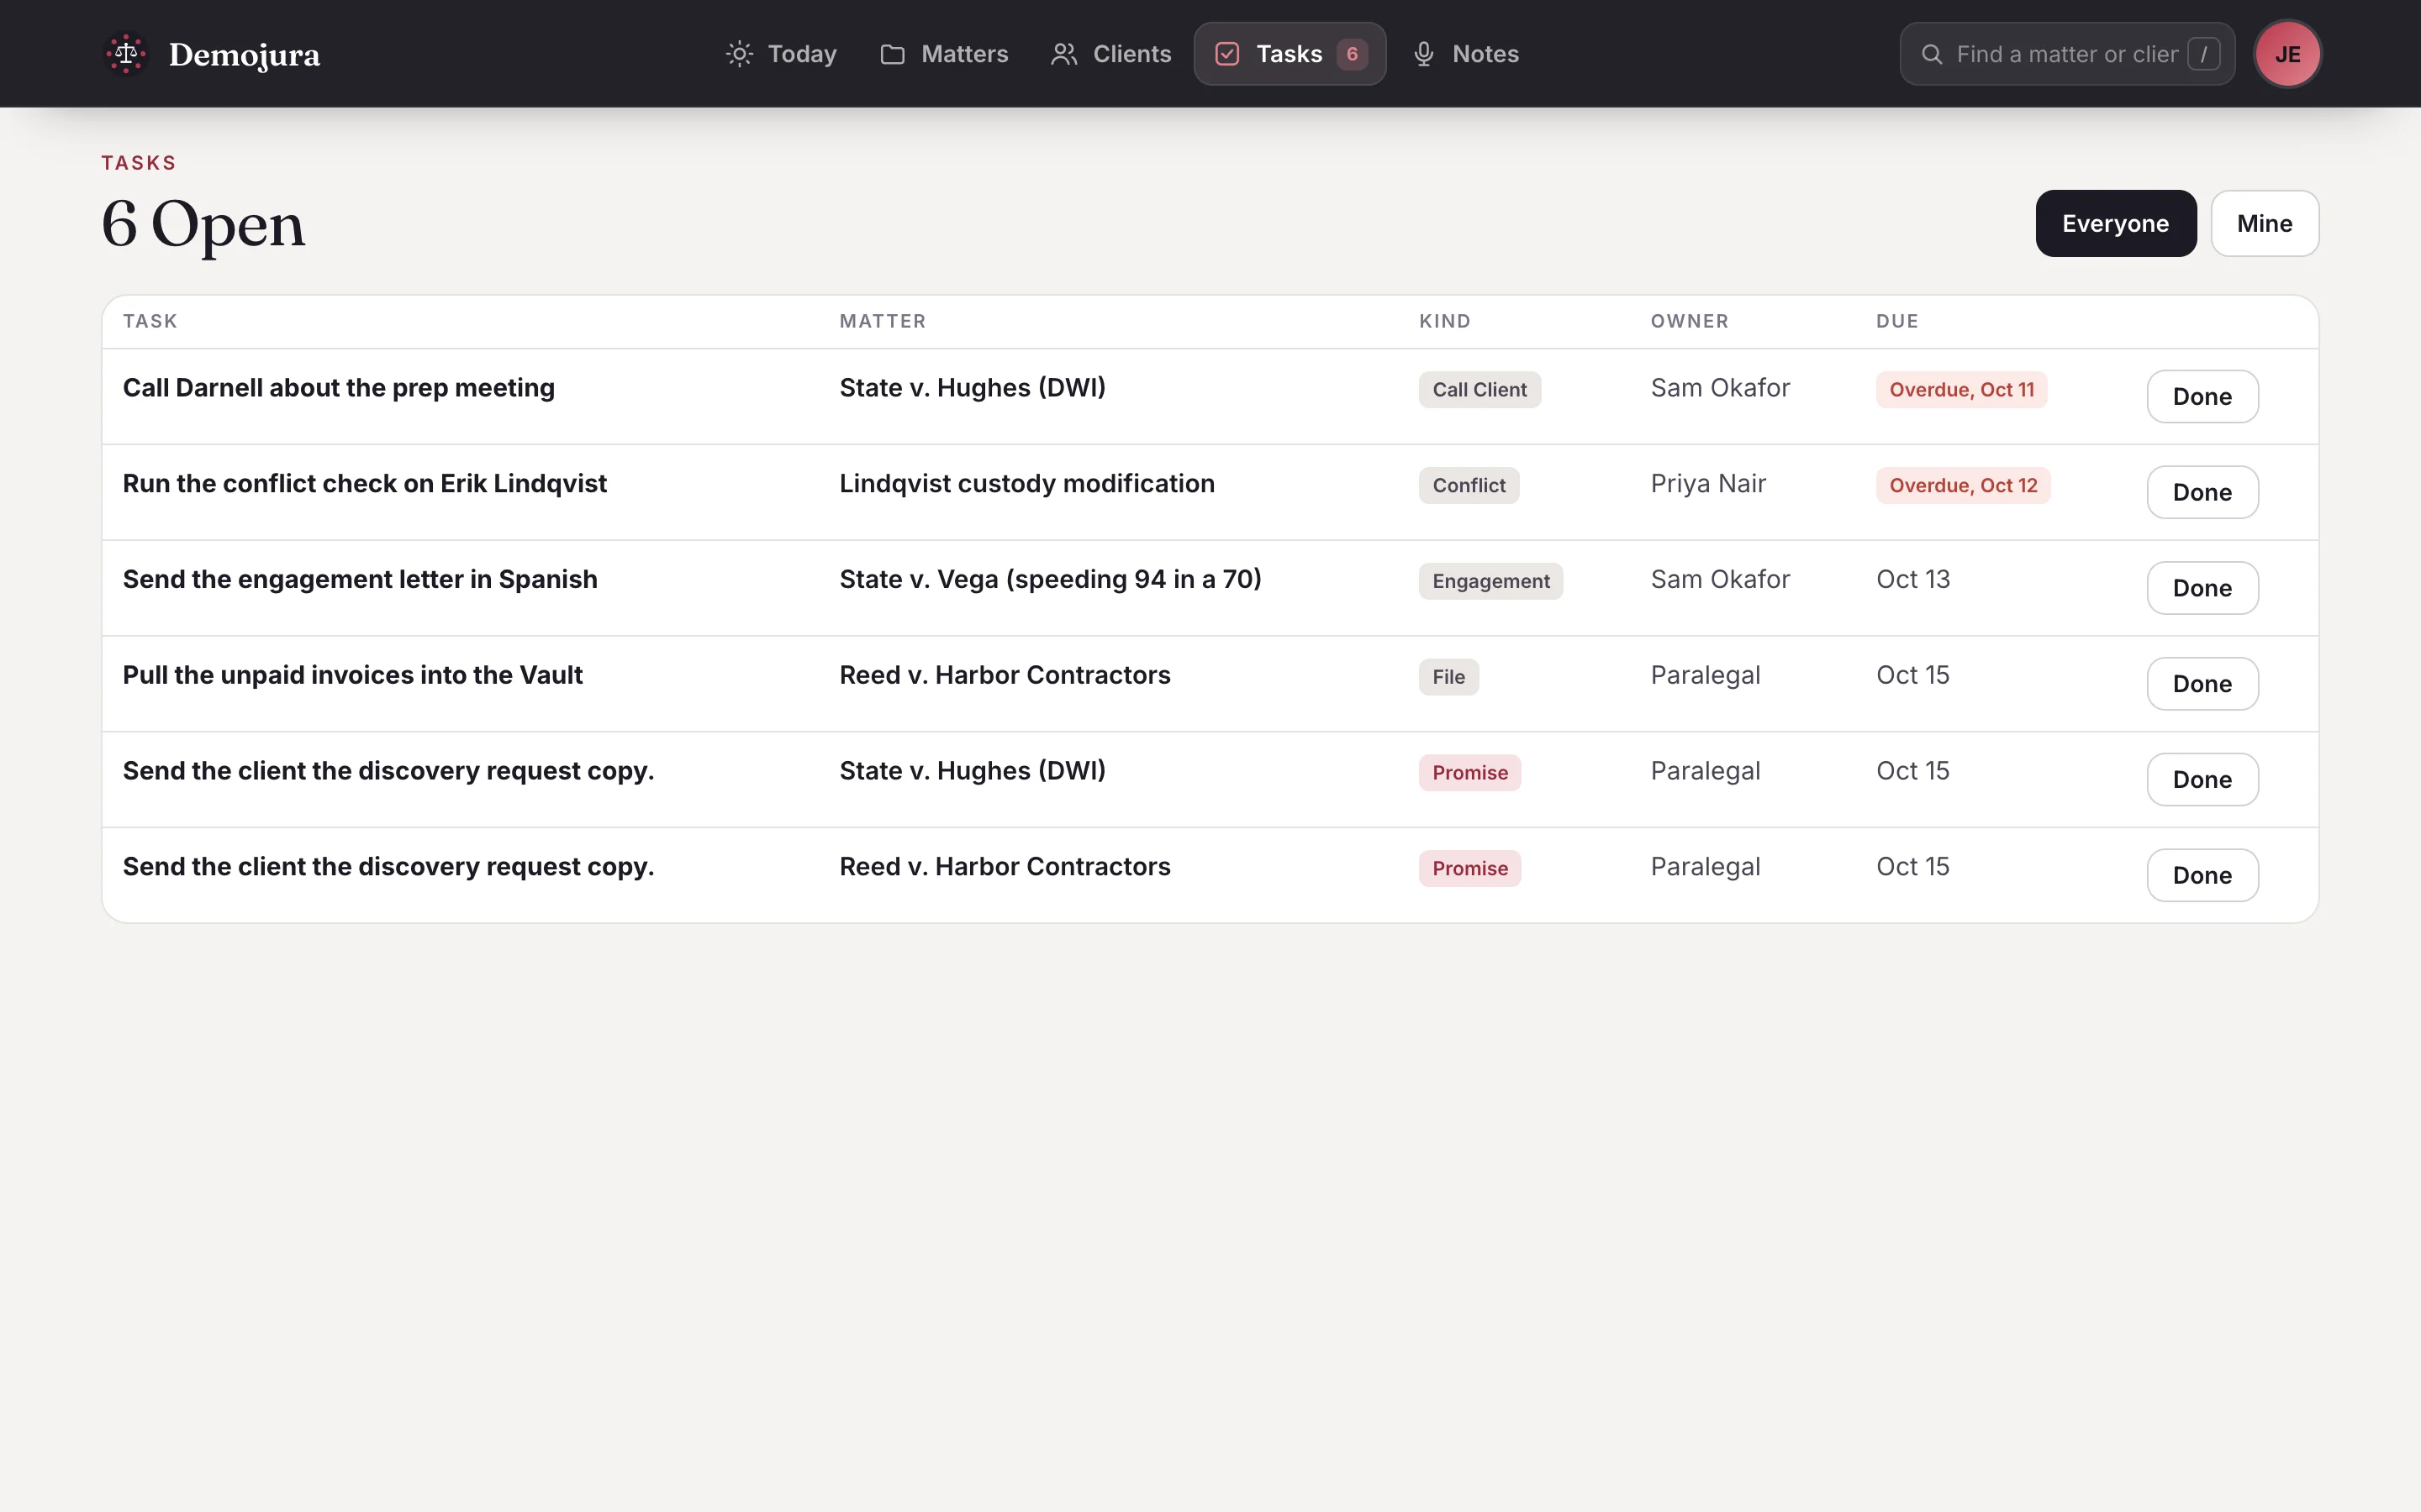This screenshot has height=1512, width=2421.
Task: Open Lindqvist custody modification matter
Action: [1026, 484]
